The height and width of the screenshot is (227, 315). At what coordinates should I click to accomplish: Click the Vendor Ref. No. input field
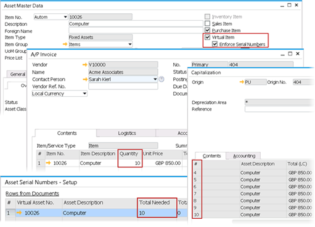[x=123, y=86]
